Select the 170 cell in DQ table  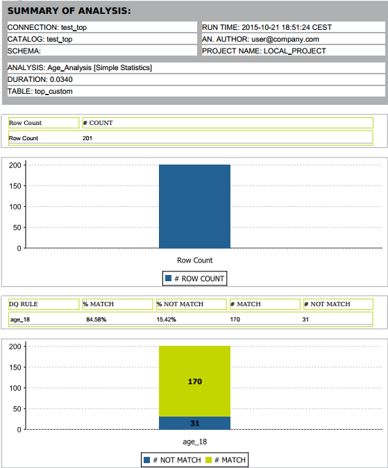pos(235,319)
